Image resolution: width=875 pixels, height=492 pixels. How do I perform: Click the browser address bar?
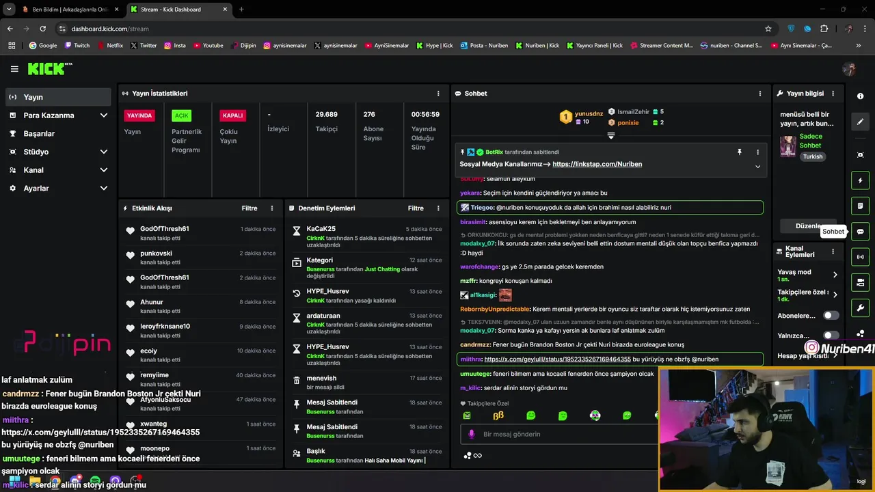coord(410,29)
